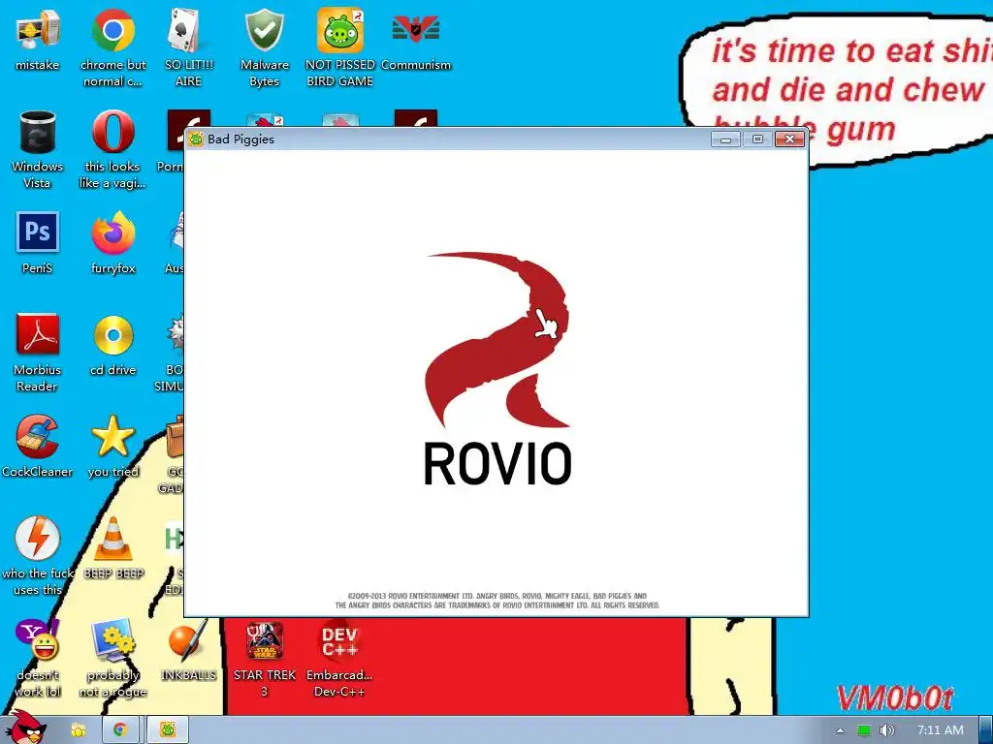Image resolution: width=993 pixels, height=744 pixels.
Task: Close the Bad Piggies window
Action: pyautogui.click(x=789, y=139)
